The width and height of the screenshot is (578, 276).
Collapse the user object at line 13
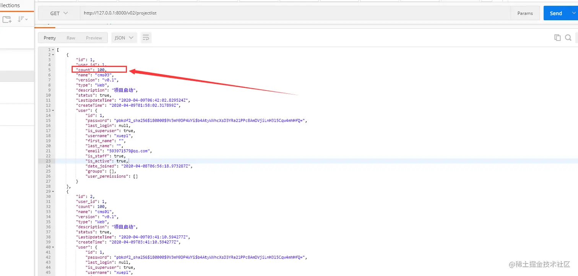(53, 110)
